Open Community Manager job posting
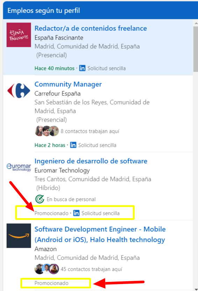Screen dimensions: 198x291 point(68,85)
